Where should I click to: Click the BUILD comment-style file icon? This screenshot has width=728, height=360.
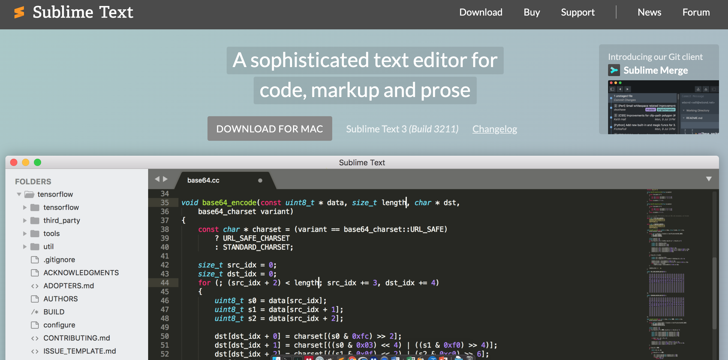[35, 312]
